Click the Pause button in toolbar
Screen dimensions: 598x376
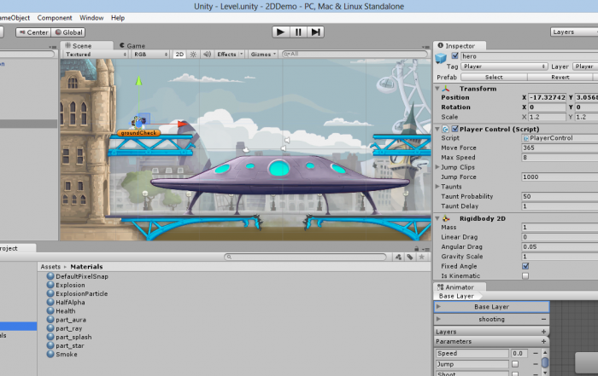coord(298,32)
